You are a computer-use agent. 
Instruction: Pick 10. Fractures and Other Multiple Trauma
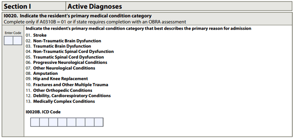(67, 85)
